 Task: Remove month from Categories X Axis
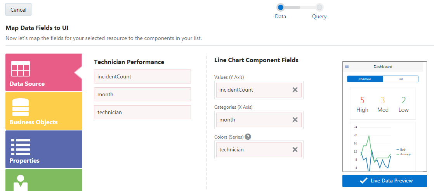pos(295,120)
